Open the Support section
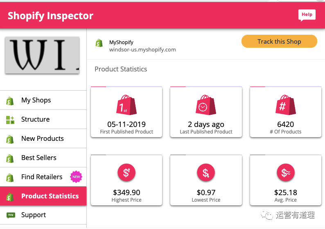This screenshot has height=229, width=325. (x=34, y=215)
